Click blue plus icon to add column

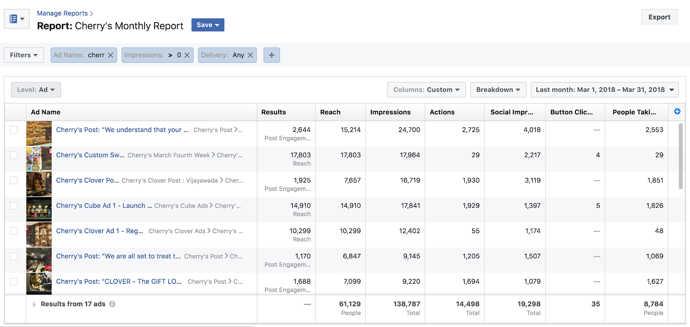pos(677,112)
